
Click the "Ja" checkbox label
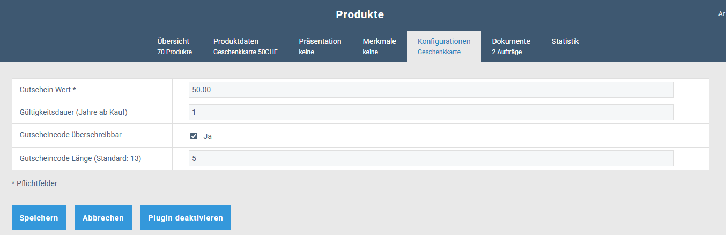208,136
